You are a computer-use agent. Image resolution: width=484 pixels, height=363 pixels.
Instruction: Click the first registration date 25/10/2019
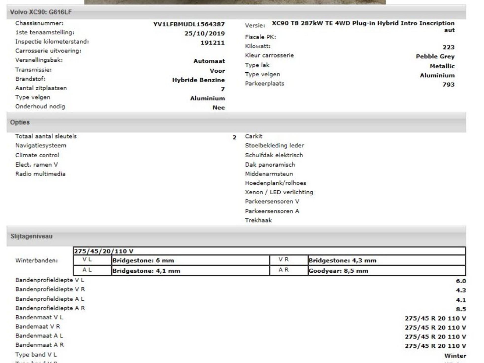[204, 34]
